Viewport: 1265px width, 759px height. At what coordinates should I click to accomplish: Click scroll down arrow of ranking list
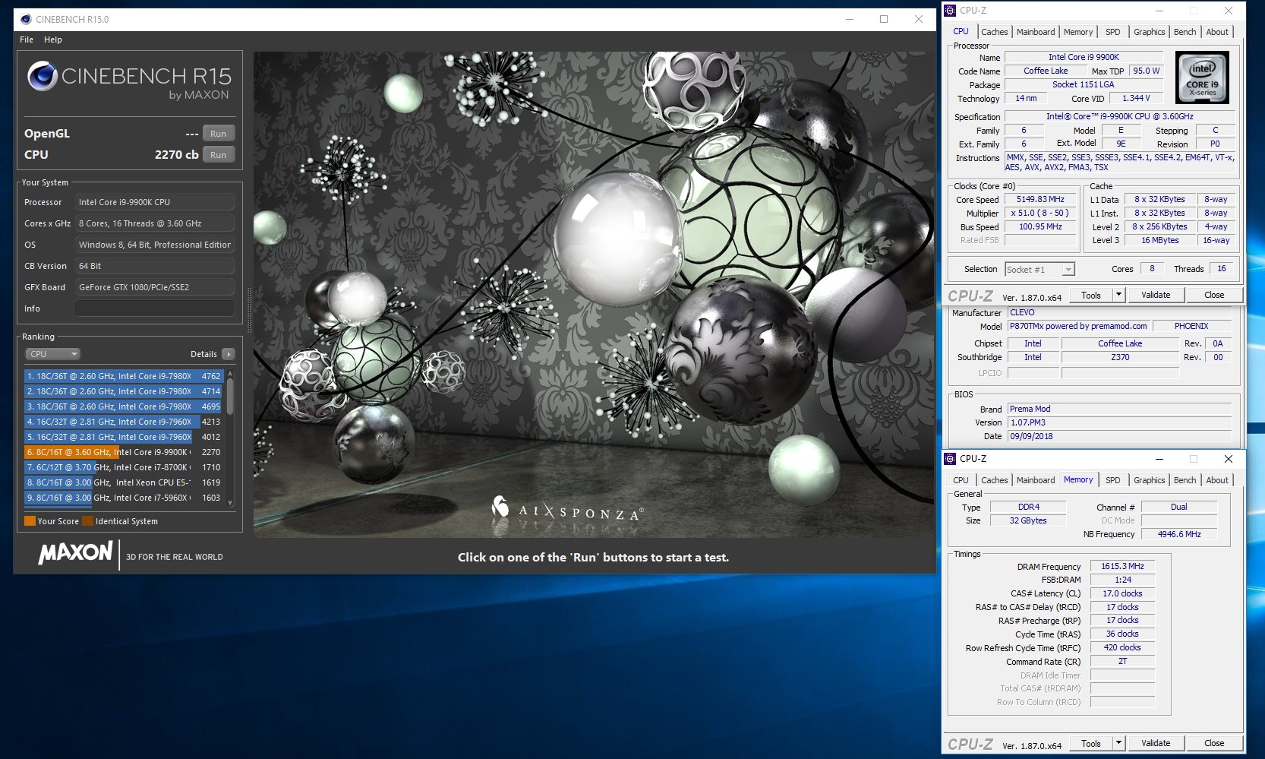[230, 503]
